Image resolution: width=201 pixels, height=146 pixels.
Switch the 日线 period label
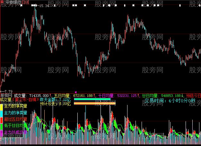click(x=26, y=2)
